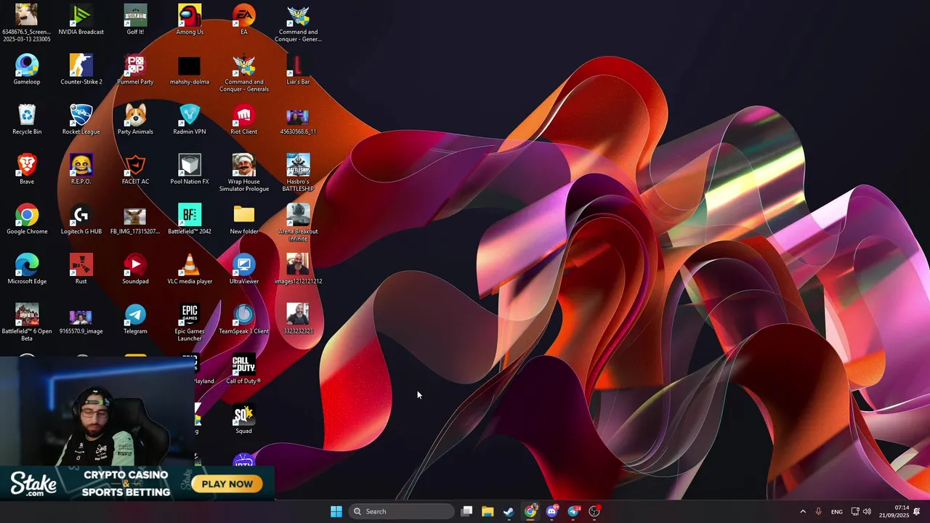Open File Explorer from the taskbar
The height and width of the screenshot is (523, 930).
[488, 511]
